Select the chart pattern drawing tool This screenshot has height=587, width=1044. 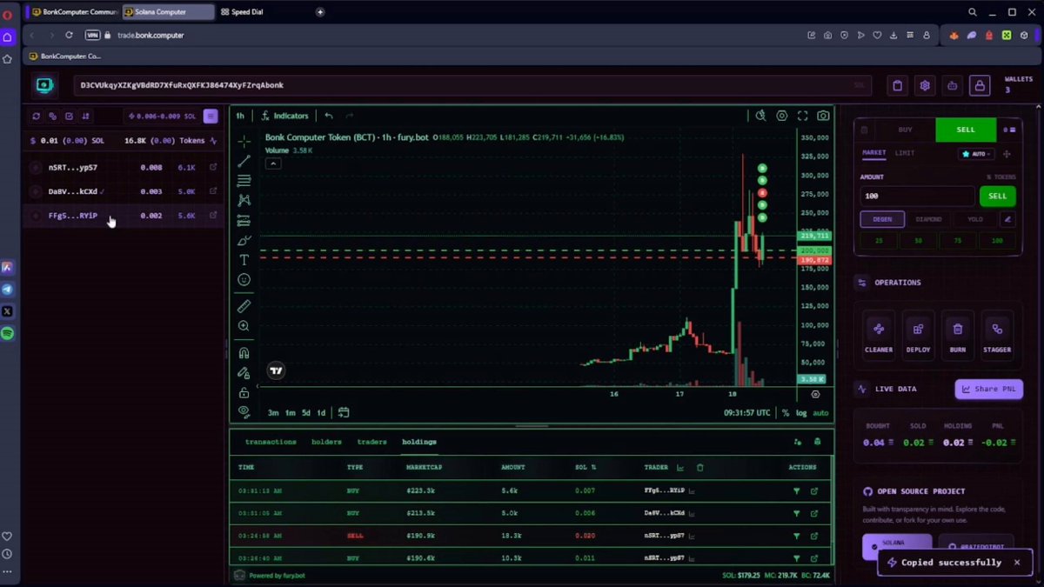[x=244, y=201]
